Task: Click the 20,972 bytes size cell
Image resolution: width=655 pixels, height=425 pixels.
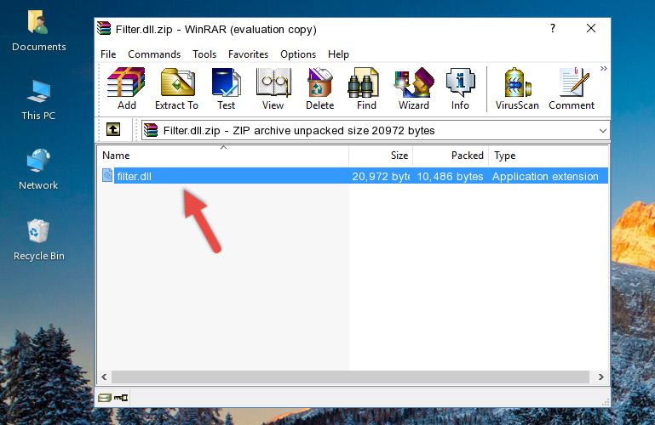Action: click(x=381, y=176)
